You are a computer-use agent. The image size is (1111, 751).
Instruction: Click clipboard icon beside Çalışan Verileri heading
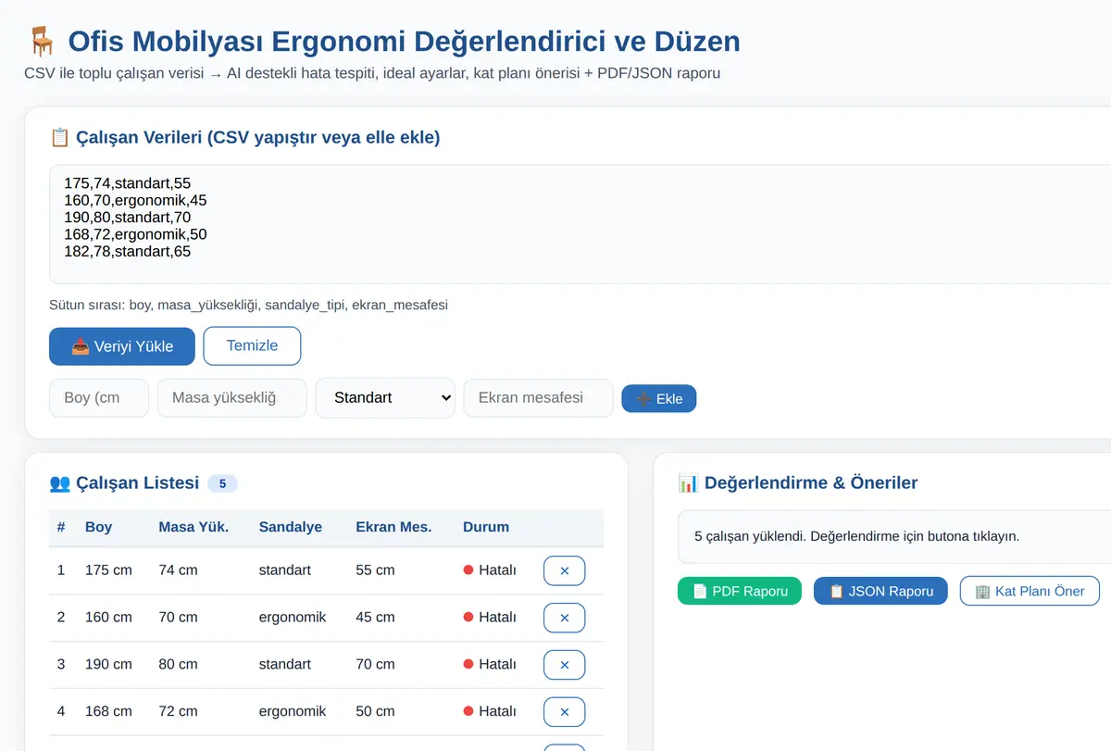59,138
